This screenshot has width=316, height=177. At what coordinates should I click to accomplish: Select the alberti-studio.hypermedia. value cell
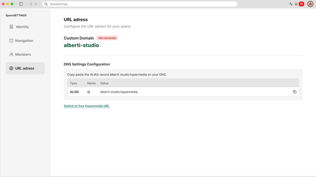click(119, 92)
